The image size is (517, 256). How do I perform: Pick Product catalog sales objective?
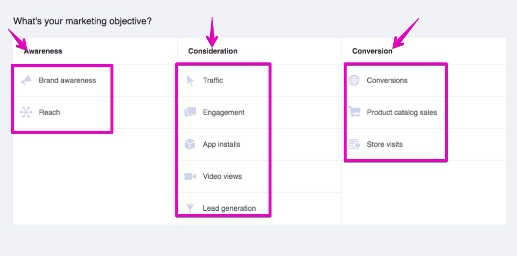(402, 113)
